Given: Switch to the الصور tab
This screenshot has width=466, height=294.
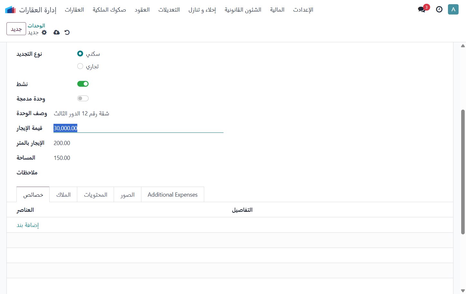Looking at the screenshot, I should 128,195.
